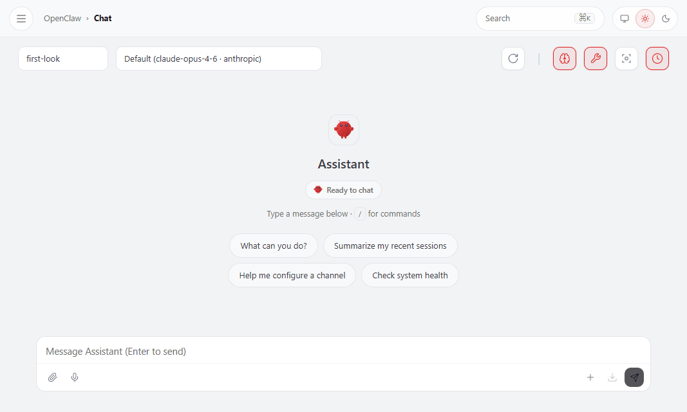Click the Chat breadcrumb label
Image resolution: width=687 pixels, height=412 pixels.
(x=102, y=19)
